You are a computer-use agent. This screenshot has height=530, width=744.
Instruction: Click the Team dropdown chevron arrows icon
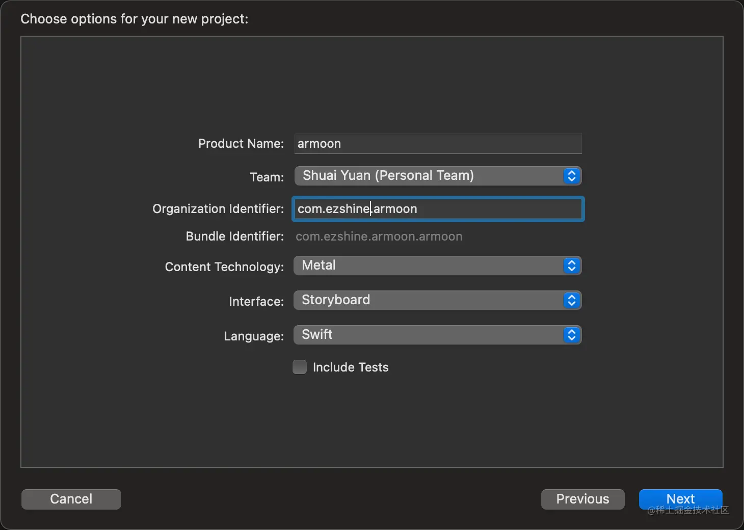[x=571, y=176]
